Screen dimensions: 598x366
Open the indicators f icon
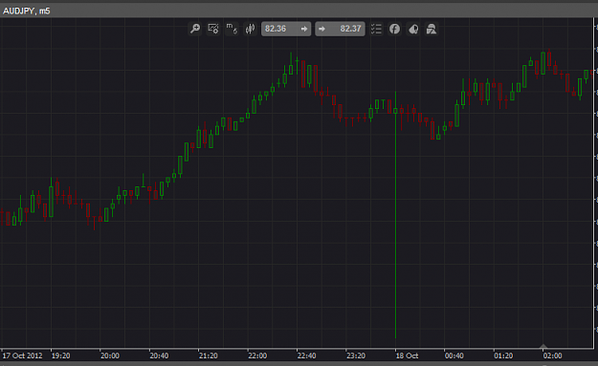(x=394, y=29)
